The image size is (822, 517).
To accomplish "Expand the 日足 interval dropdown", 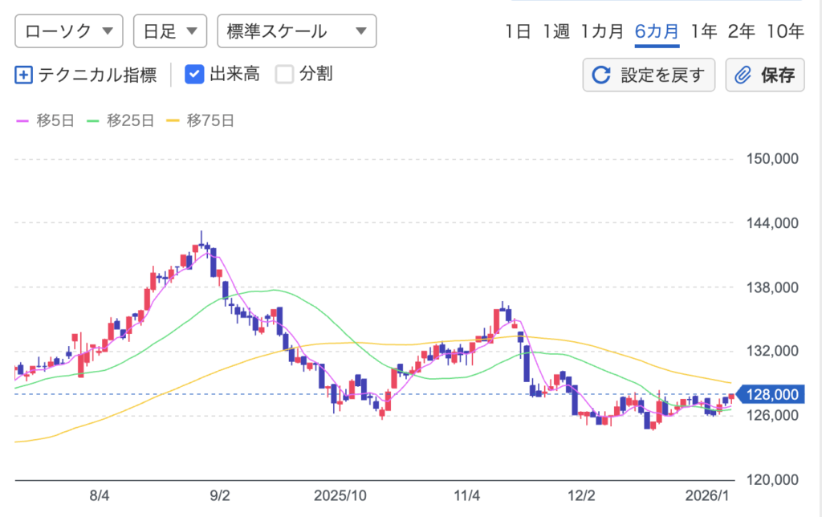I will pyautogui.click(x=169, y=32).
